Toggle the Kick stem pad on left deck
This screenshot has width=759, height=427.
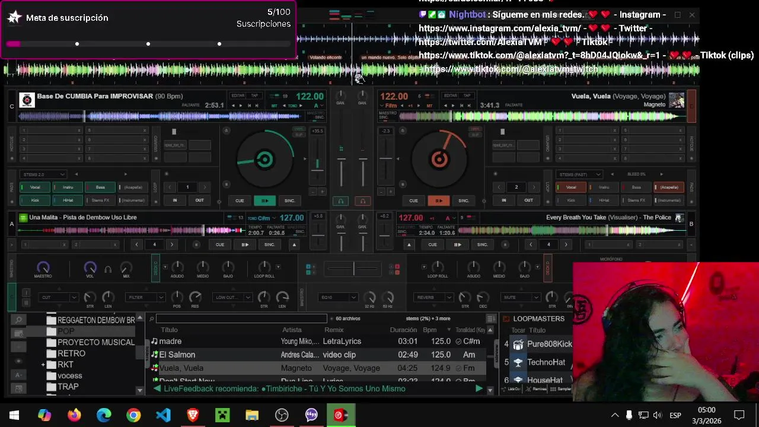click(35, 200)
